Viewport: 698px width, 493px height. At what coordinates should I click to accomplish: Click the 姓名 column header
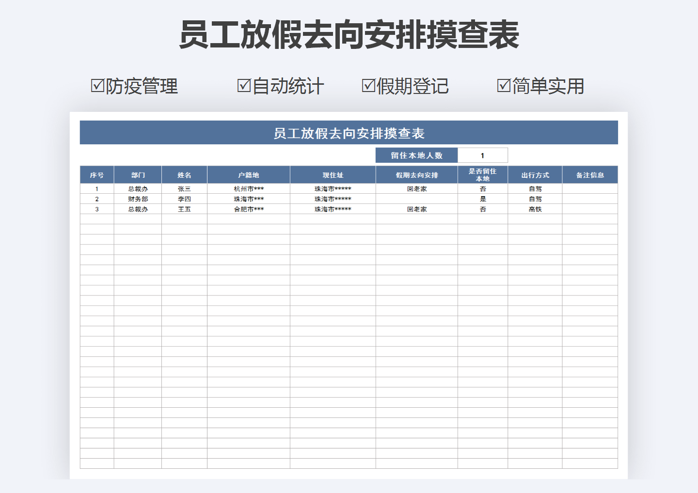pyautogui.click(x=184, y=174)
